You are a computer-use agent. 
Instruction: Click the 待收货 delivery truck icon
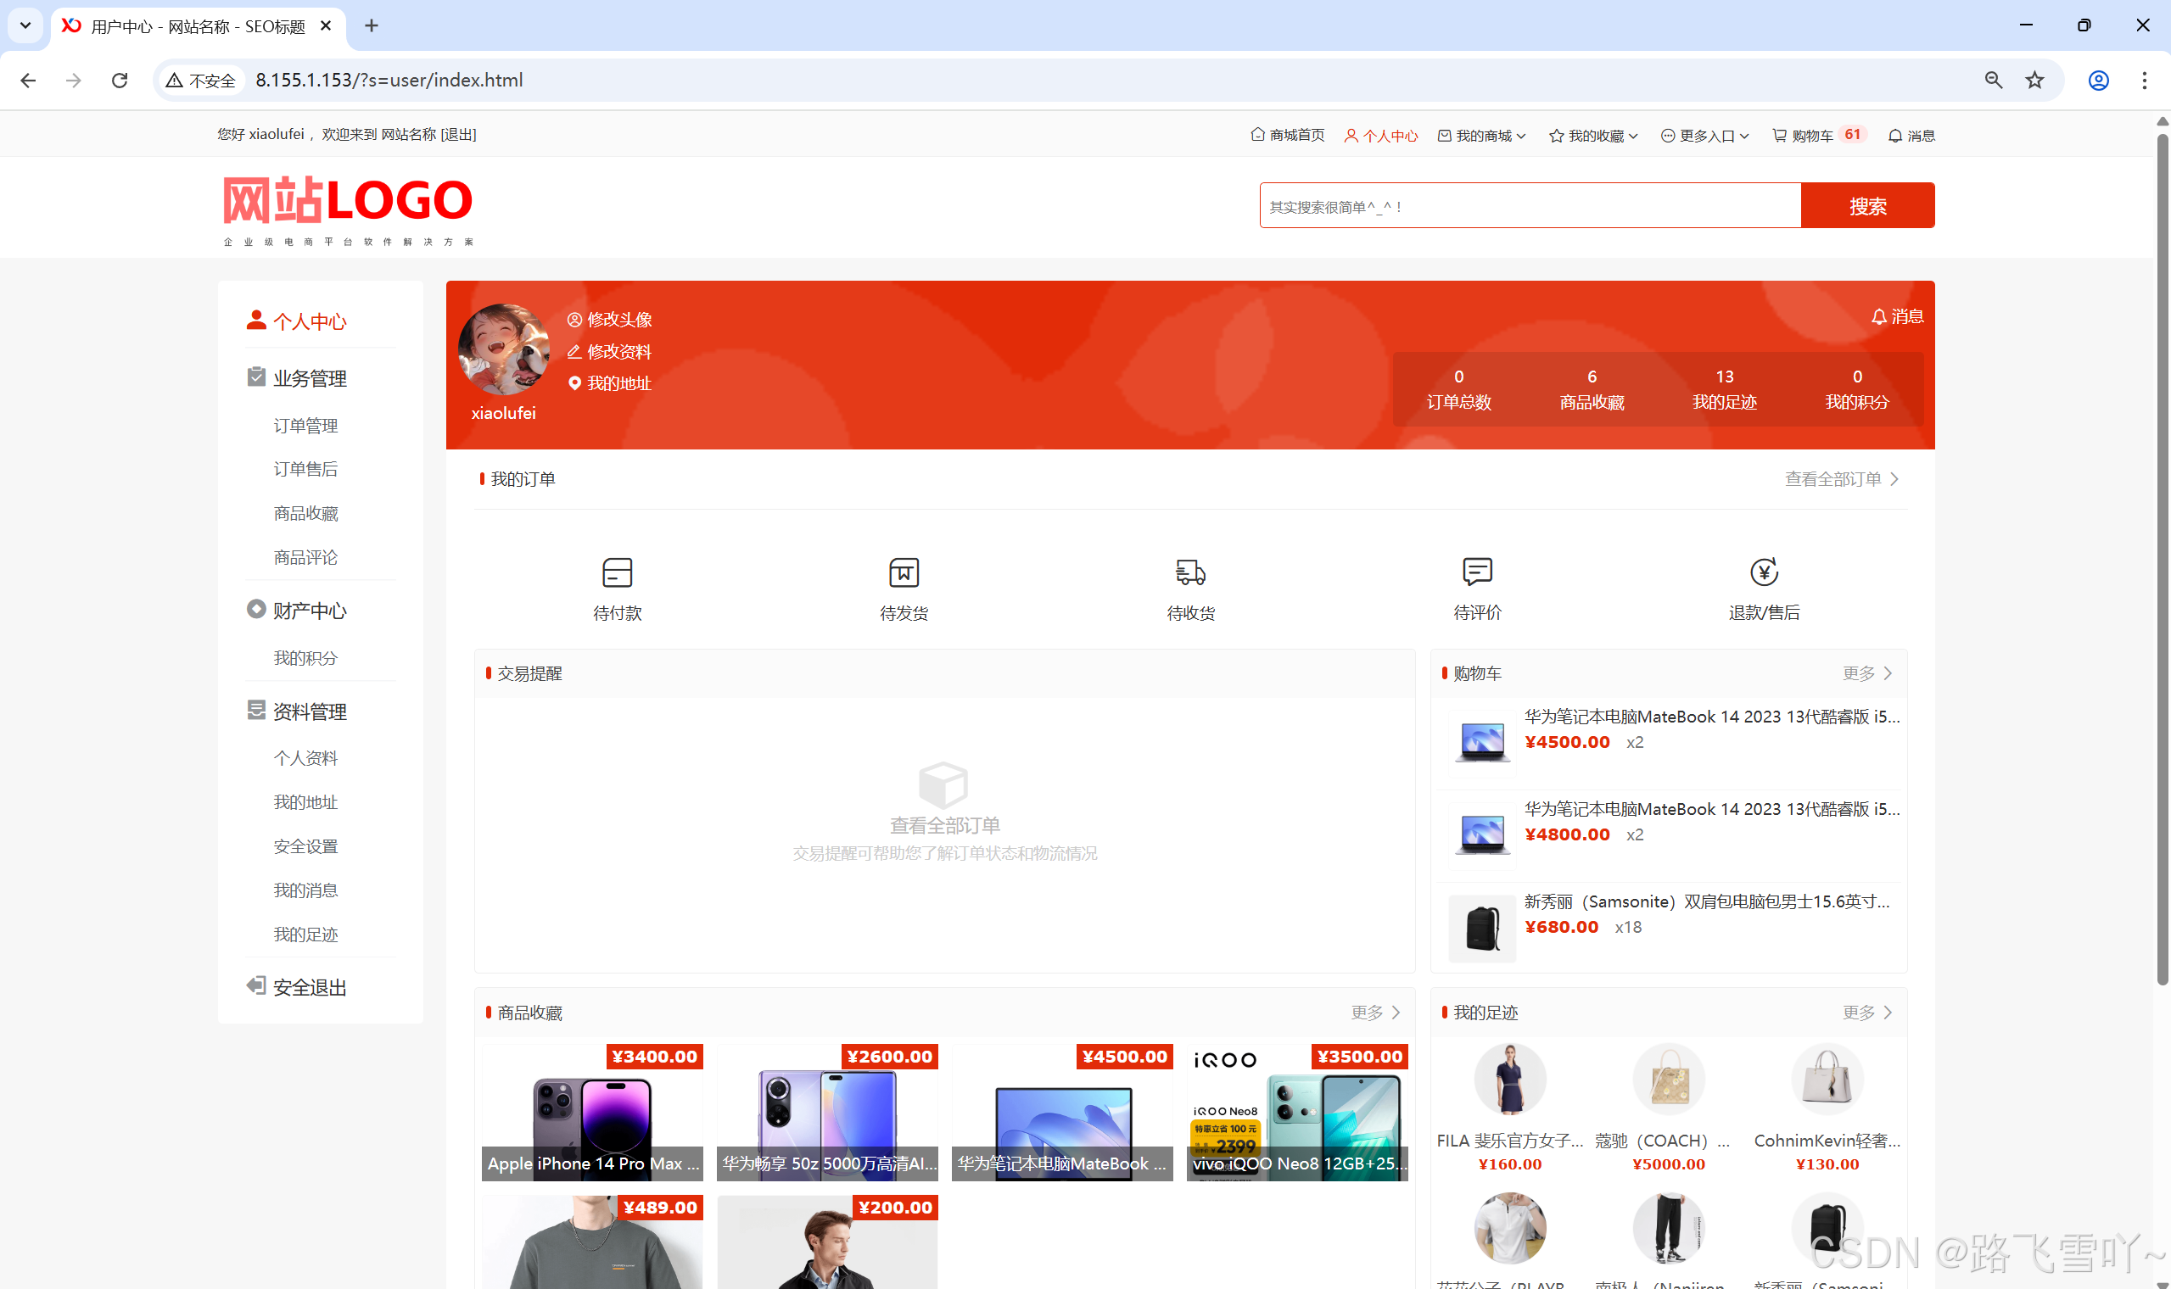point(1190,573)
